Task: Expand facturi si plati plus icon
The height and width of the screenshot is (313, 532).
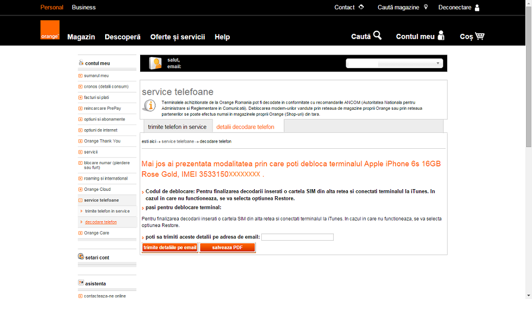Action: click(80, 98)
